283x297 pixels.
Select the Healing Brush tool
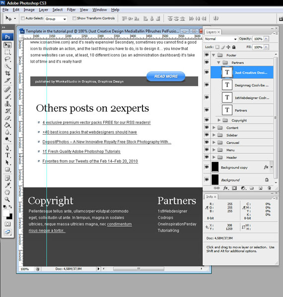click(7, 89)
